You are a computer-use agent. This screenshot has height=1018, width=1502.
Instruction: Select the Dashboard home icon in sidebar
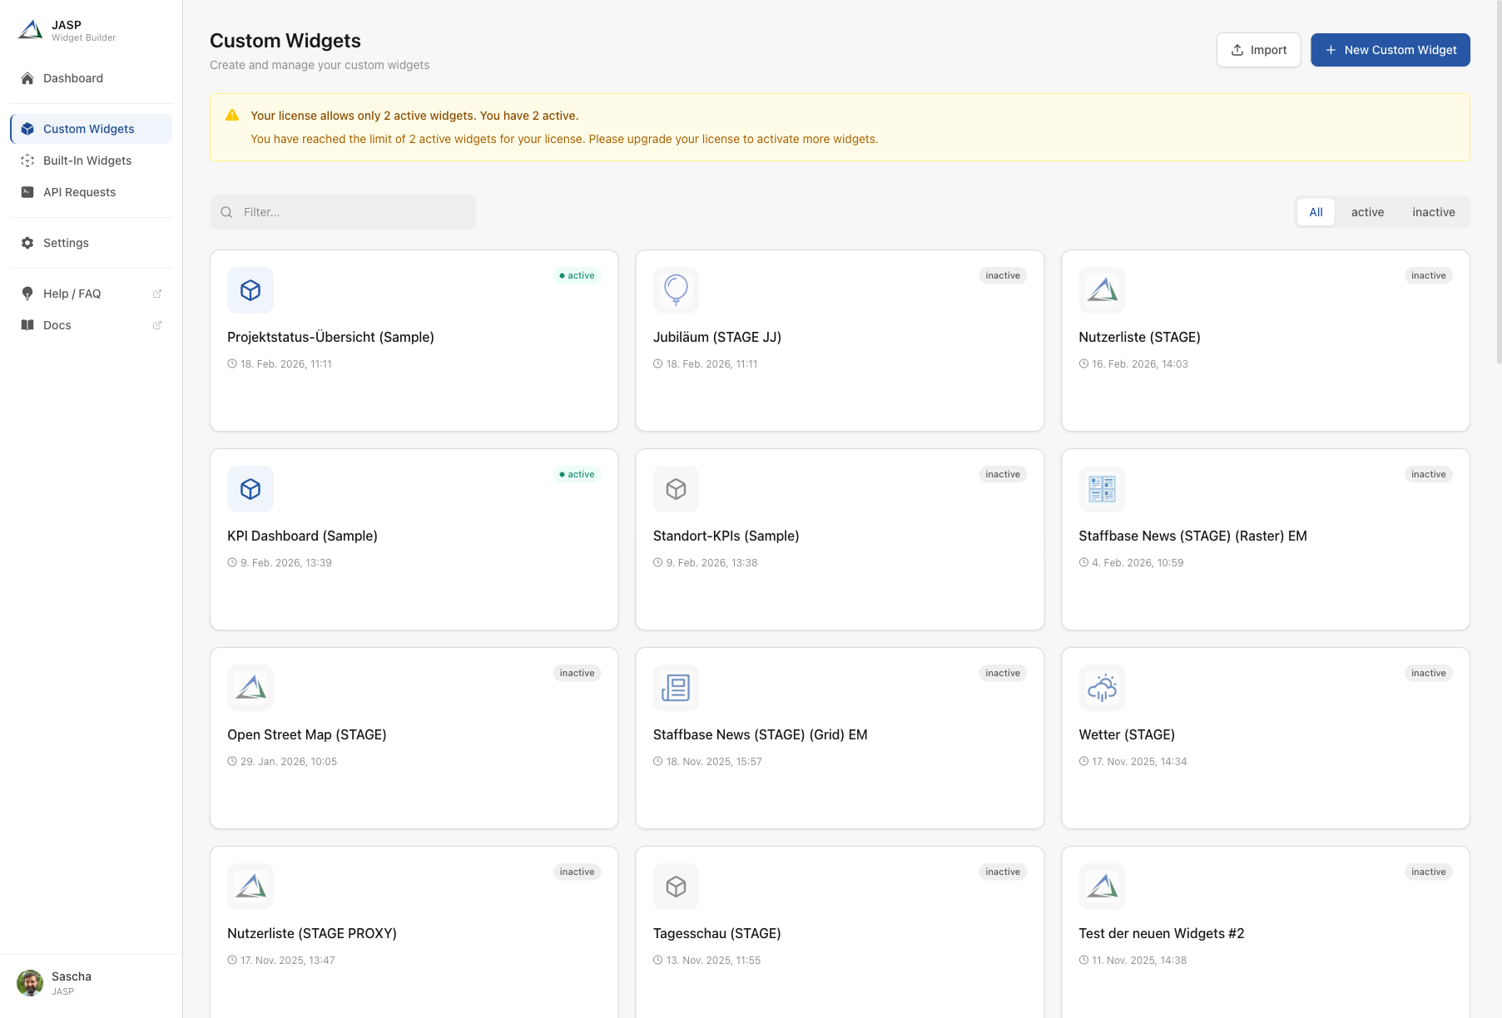click(27, 77)
